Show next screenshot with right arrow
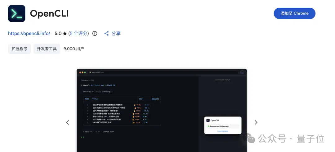 pyautogui.click(x=256, y=122)
